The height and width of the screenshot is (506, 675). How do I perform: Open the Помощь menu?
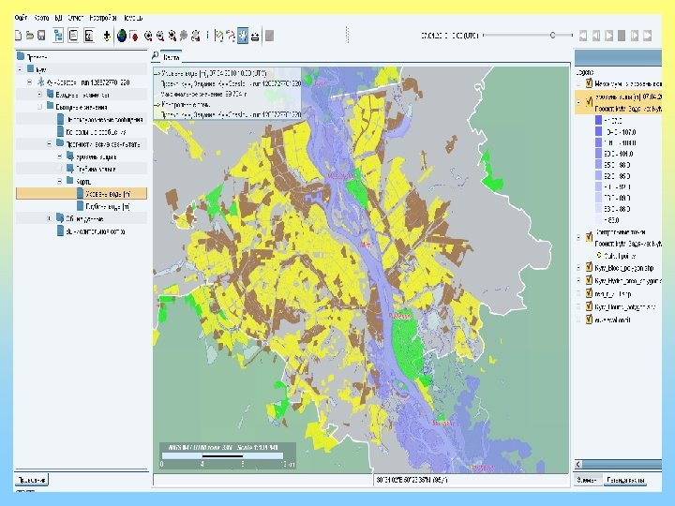tap(133, 18)
